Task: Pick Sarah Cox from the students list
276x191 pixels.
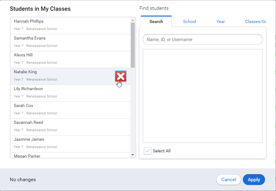Action: tap(70, 110)
